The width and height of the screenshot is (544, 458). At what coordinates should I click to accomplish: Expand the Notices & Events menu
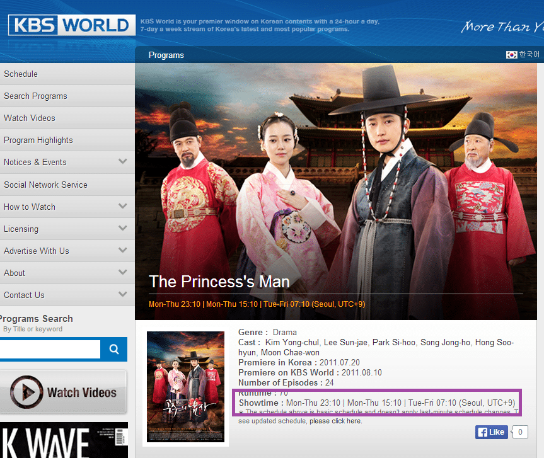coord(122,162)
